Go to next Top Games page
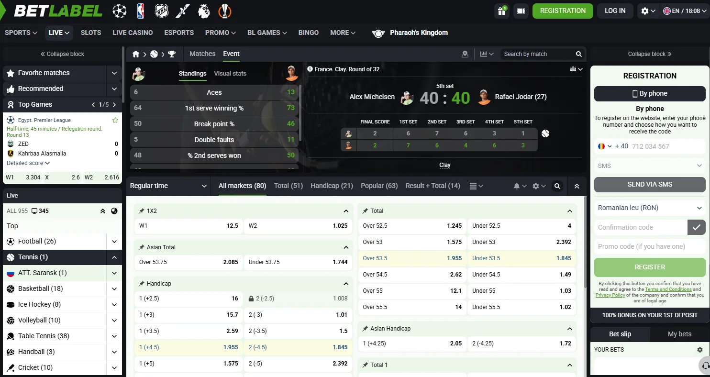The height and width of the screenshot is (377, 710). coord(114,105)
